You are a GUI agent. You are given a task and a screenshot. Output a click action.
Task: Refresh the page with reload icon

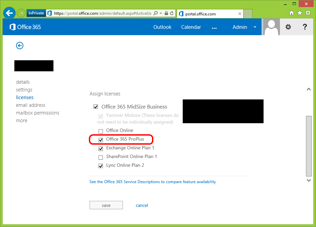pos(172,13)
